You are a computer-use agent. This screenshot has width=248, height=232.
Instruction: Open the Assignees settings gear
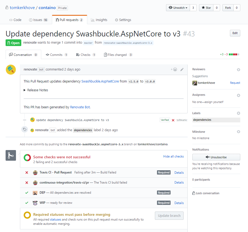tap(238, 95)
